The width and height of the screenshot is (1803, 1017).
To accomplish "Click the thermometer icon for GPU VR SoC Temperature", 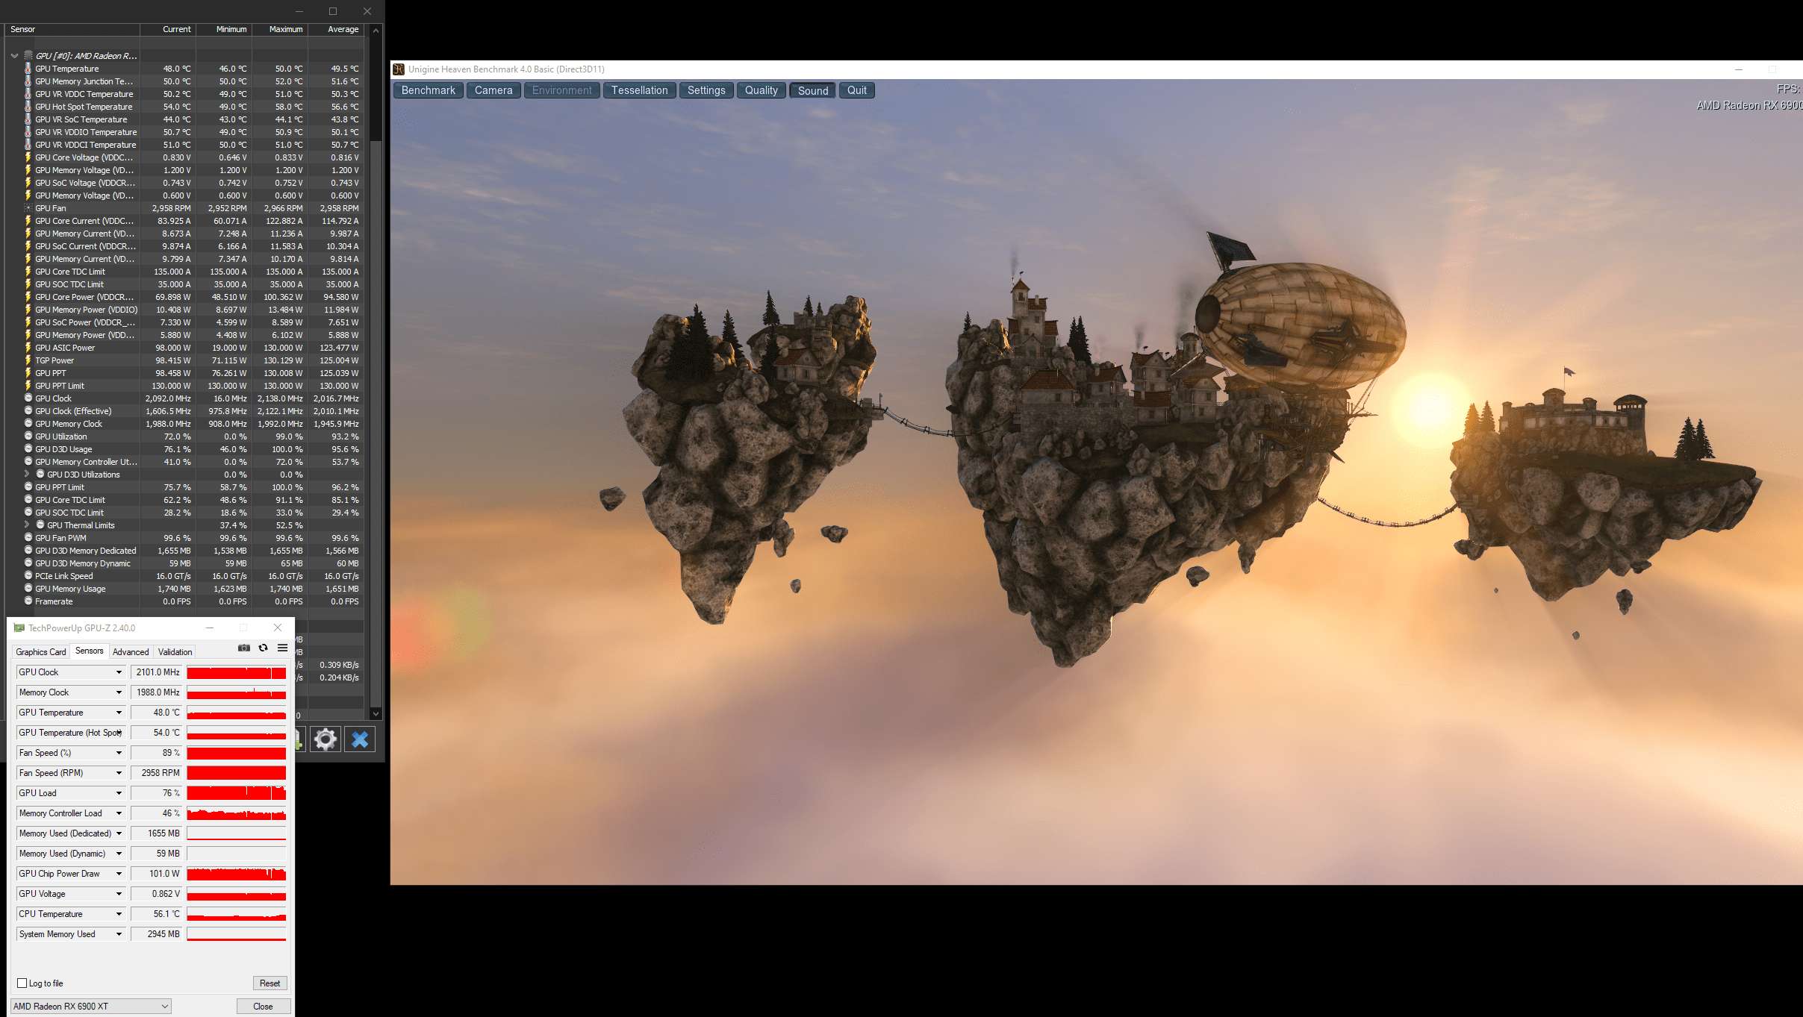I will point(28,119).
